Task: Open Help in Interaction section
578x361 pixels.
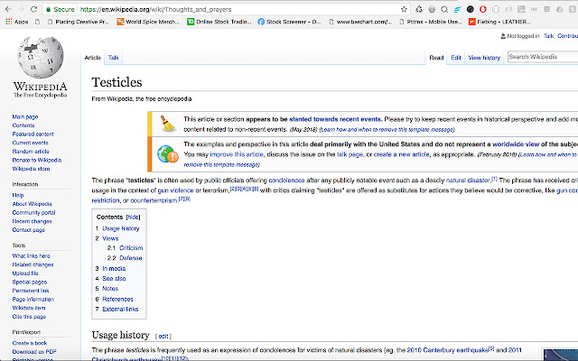Action: (18, 195)
